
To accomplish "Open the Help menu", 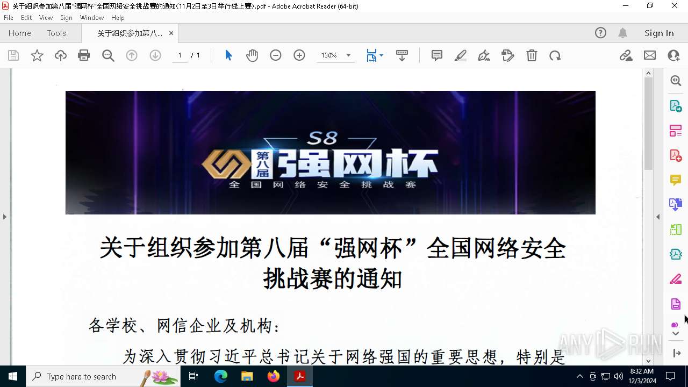I will (118, 17).
